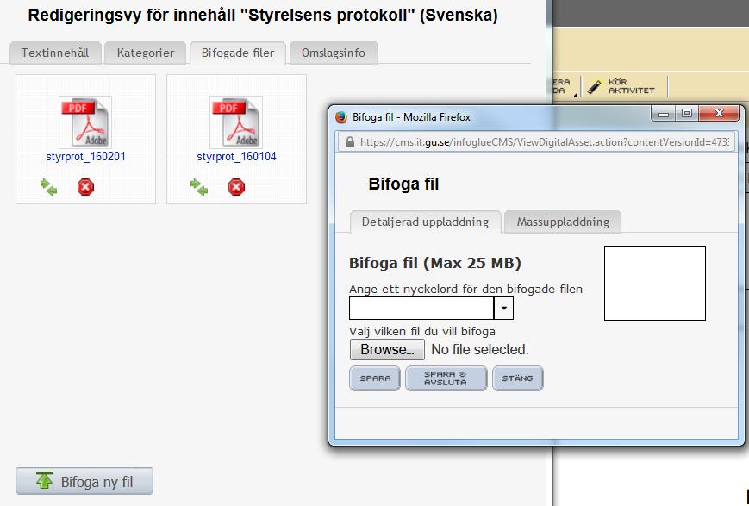Click into the nyckelord input field

[421, 308]
